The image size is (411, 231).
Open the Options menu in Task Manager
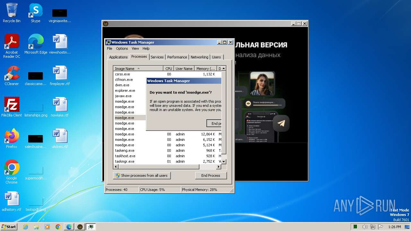point(122,48)
